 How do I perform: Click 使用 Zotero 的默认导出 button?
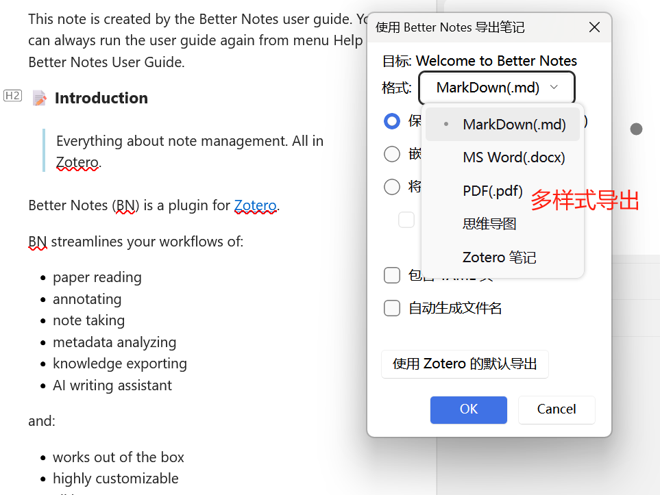(x=464, y=364)
